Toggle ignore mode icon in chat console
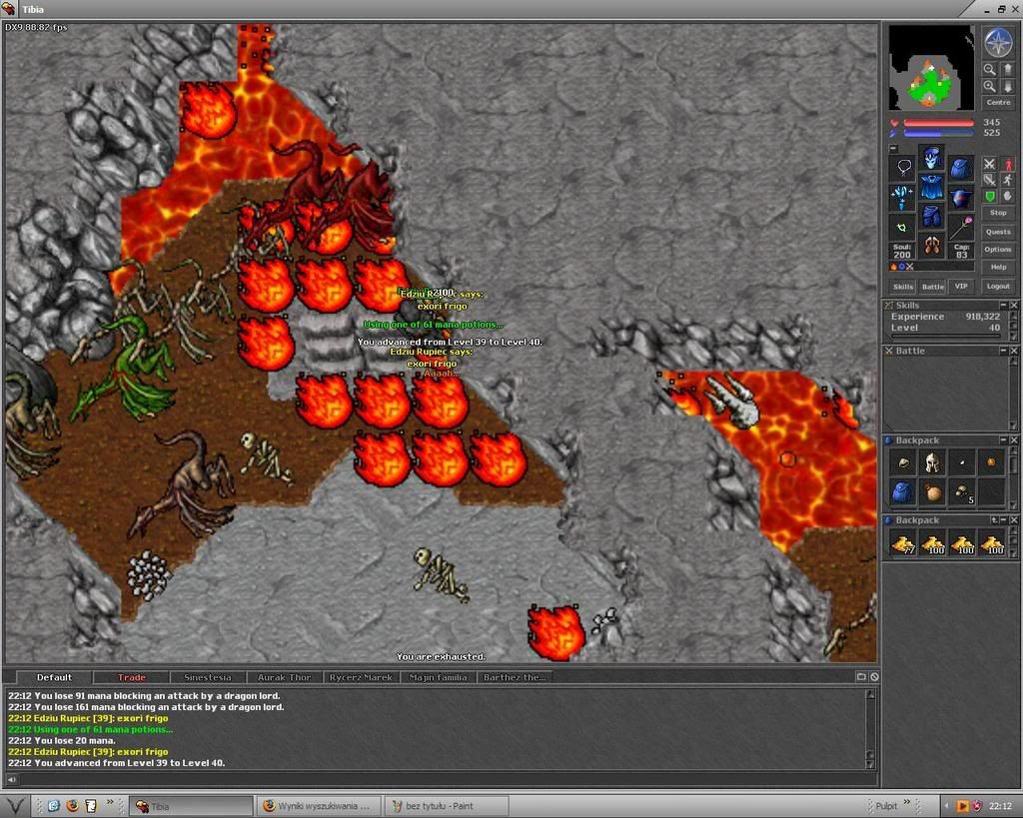1023x818 pixels. [874, 676]
